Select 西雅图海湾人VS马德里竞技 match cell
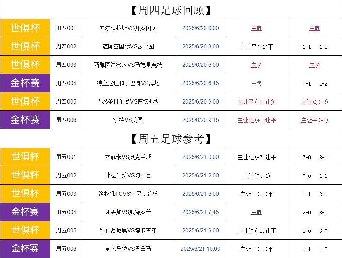 point(128,65)
